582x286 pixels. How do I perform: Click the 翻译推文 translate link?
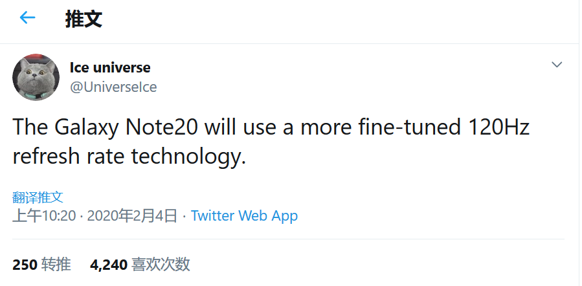click(x=38, y=197)
